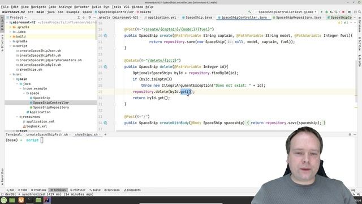This screenshot has height=204, width=362.
Task: Hide the Project panel with the minus icon
Action: tap(94, 18)
